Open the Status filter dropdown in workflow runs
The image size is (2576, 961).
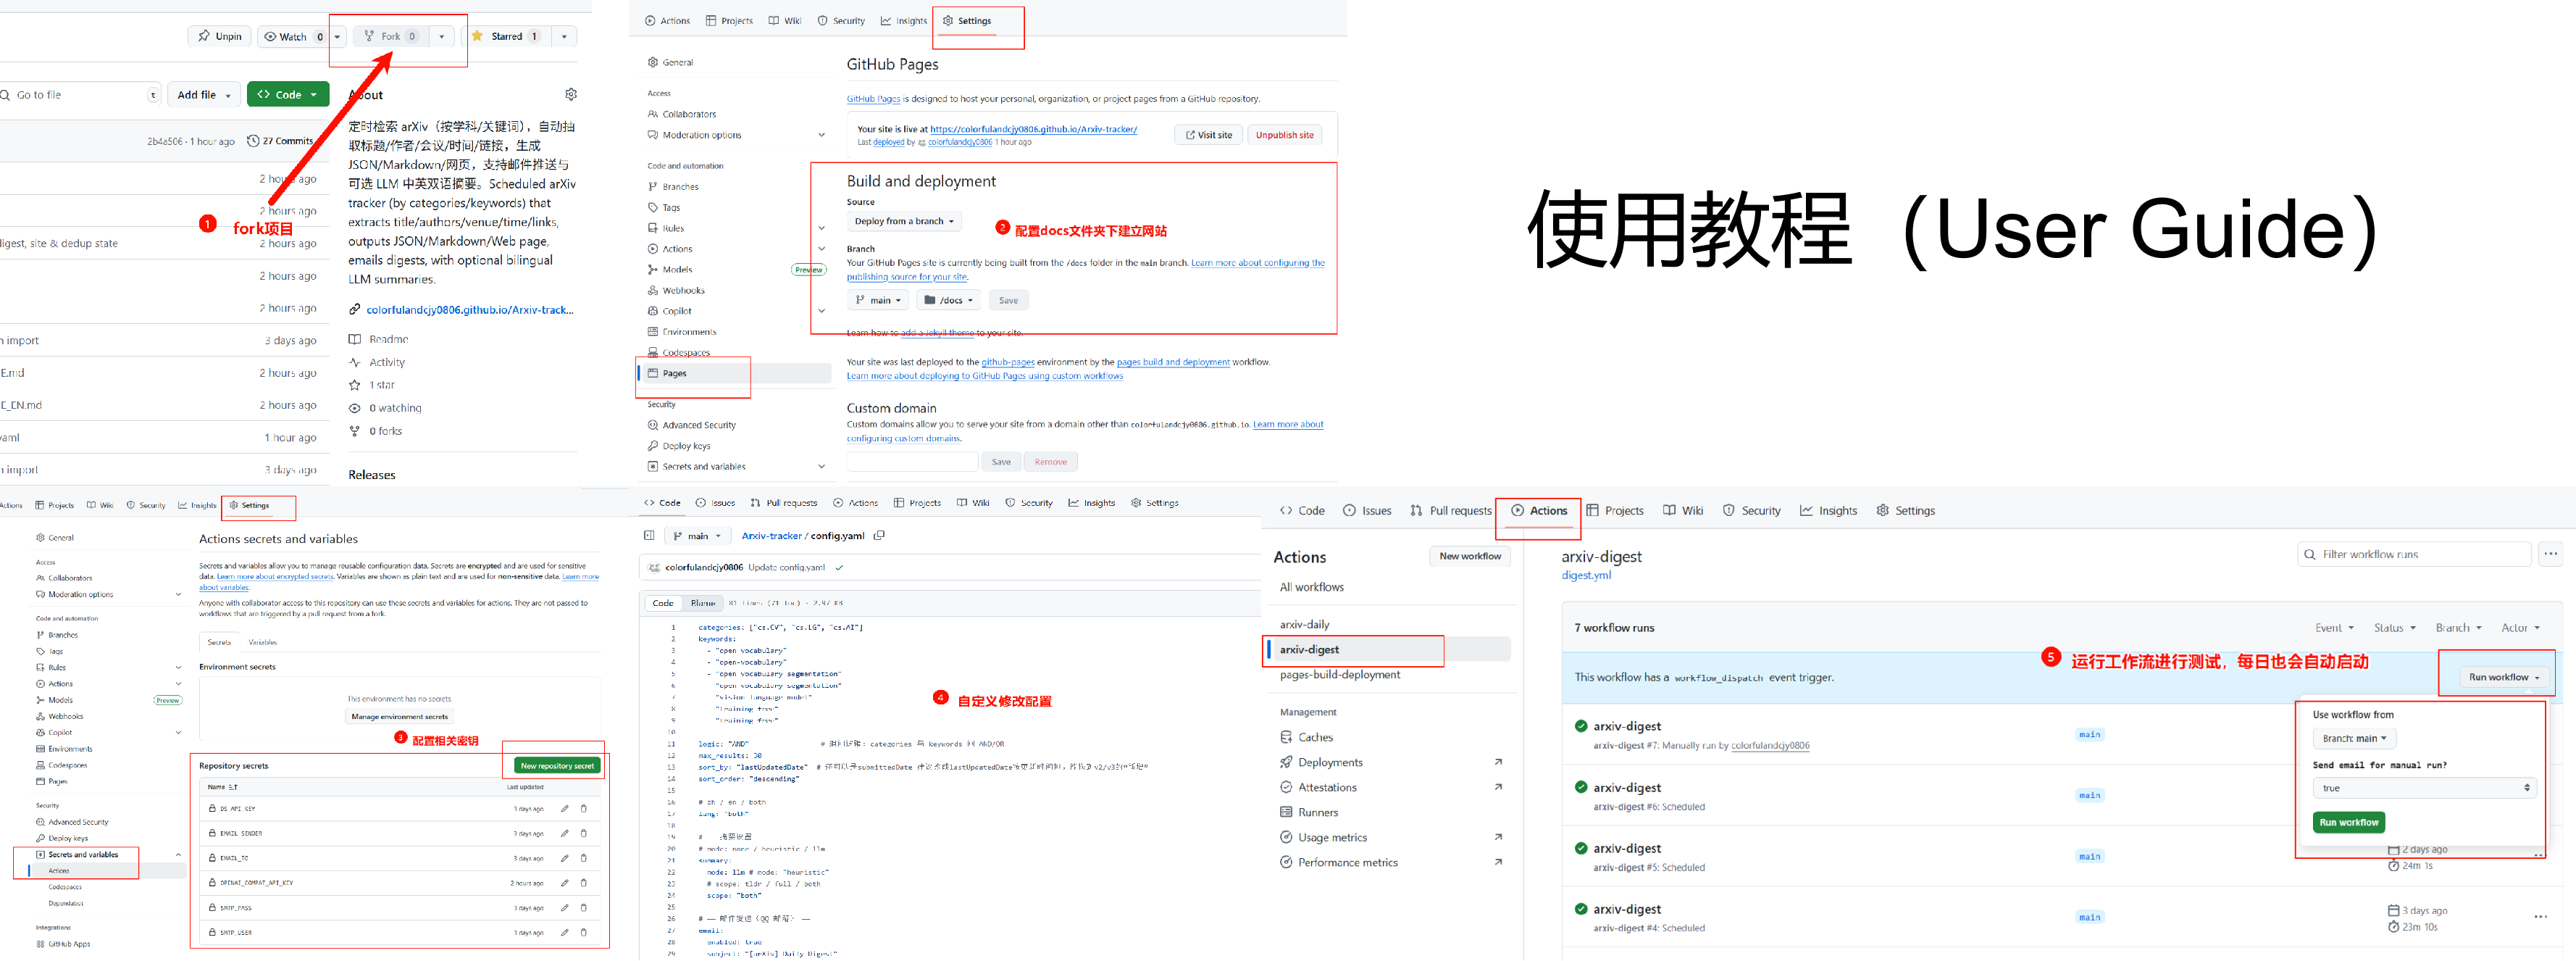2394,628
